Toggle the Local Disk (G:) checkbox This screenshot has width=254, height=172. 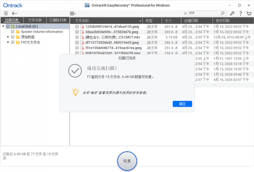click(8, 26)
